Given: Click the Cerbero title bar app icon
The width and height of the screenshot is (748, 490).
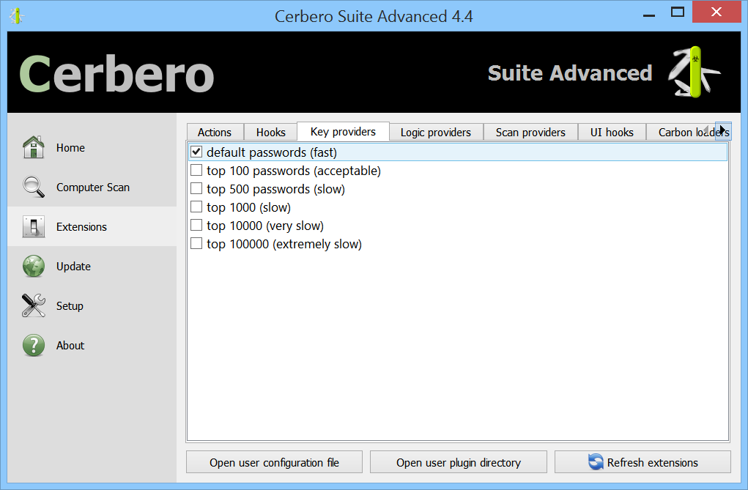Looking at the screenshot, I should point(17,15).
